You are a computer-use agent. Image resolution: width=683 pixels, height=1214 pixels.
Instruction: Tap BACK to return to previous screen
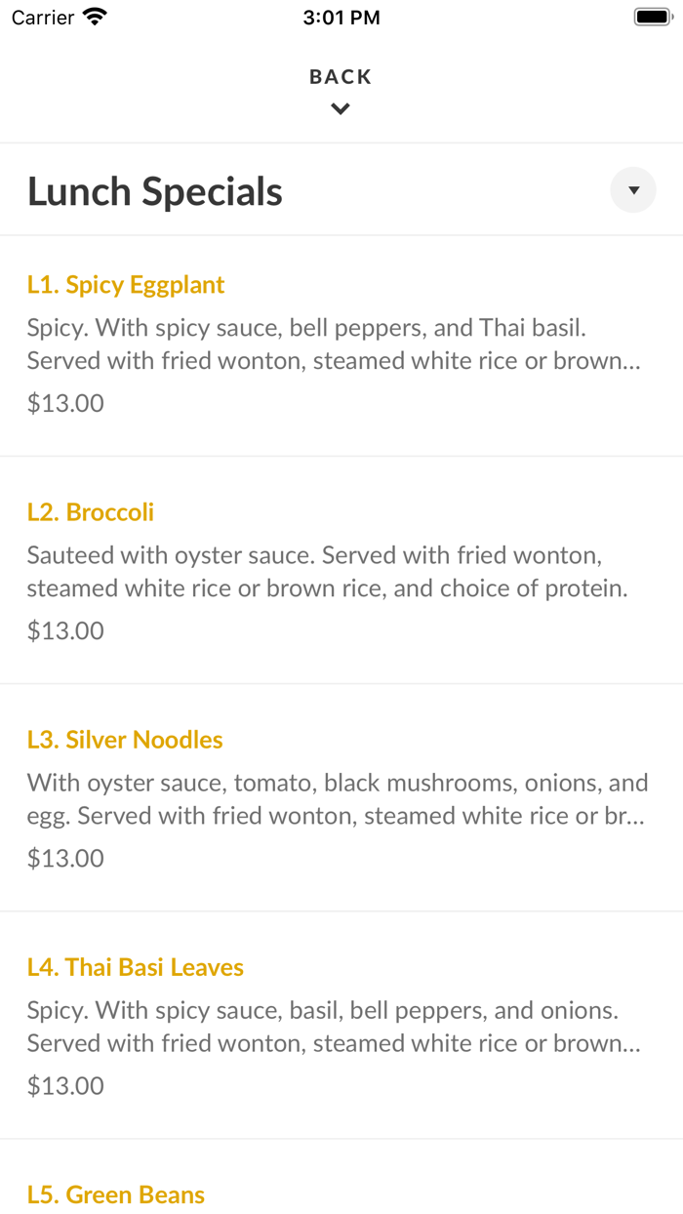tap(340, 75)
